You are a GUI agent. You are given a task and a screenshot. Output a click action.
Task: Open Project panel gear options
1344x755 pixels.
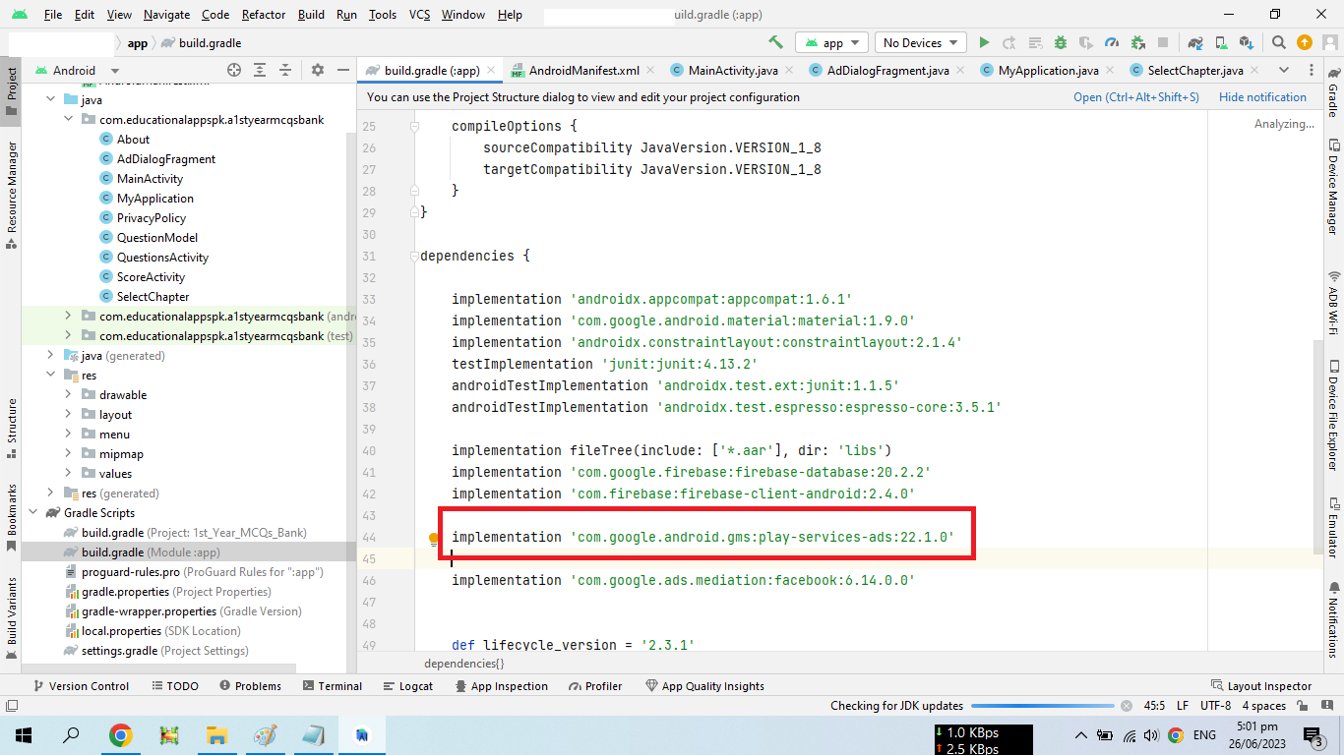(x=318, y=70)
